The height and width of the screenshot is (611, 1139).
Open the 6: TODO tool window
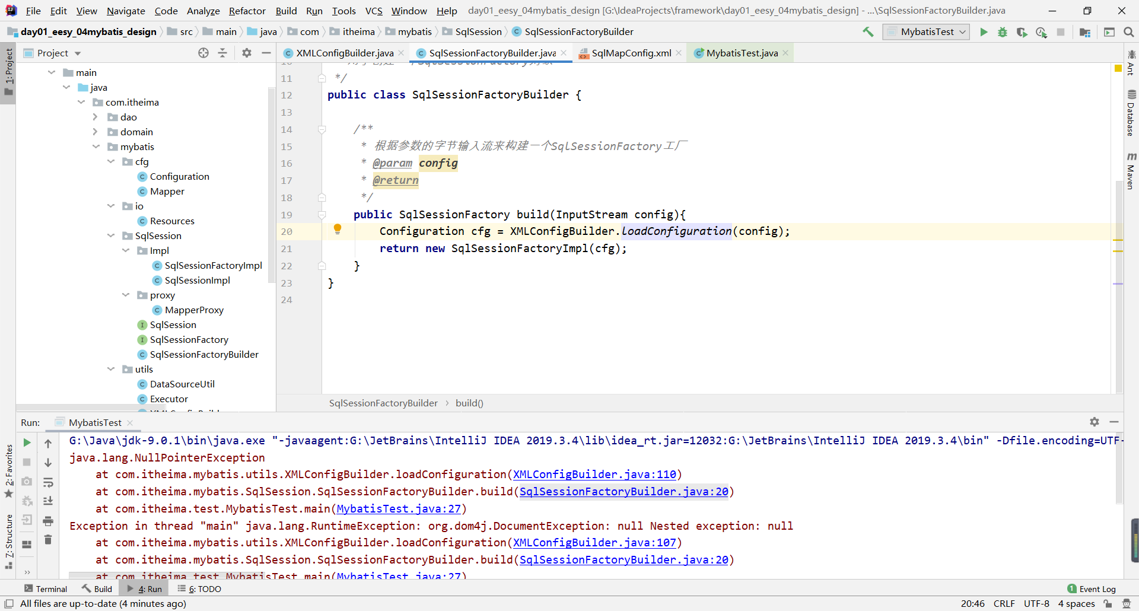tap(199, 589)
